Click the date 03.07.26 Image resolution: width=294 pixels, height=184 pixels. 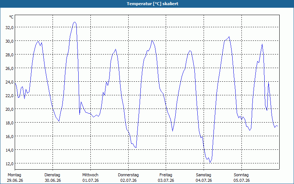[166, 180]
